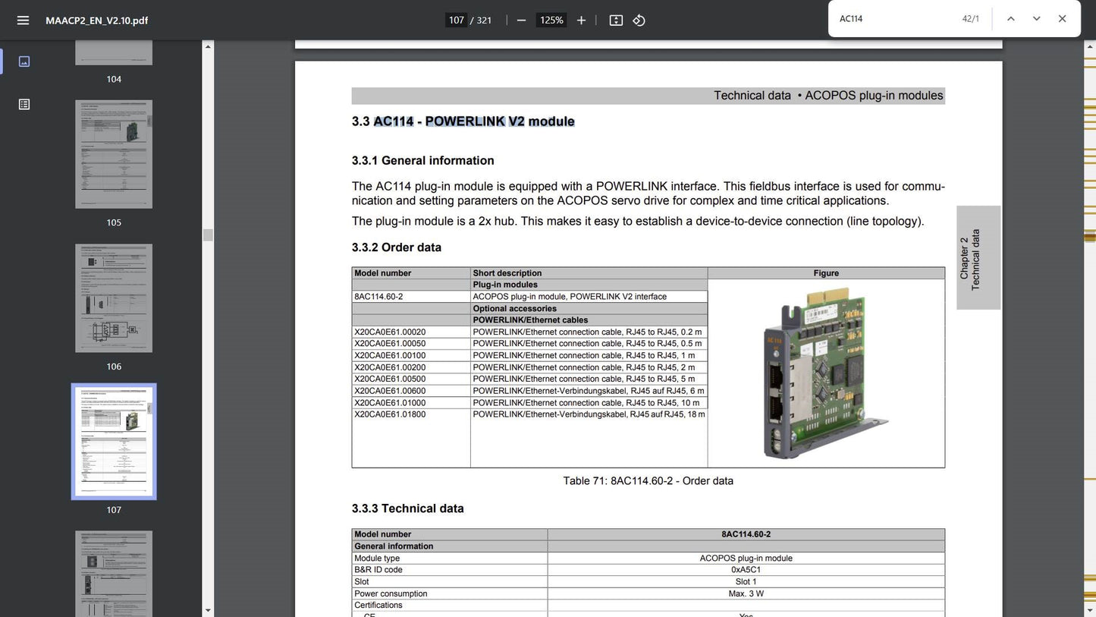Screen dimensions: 1096x617
Task: Close the find bar
Action: [1062, 19]
